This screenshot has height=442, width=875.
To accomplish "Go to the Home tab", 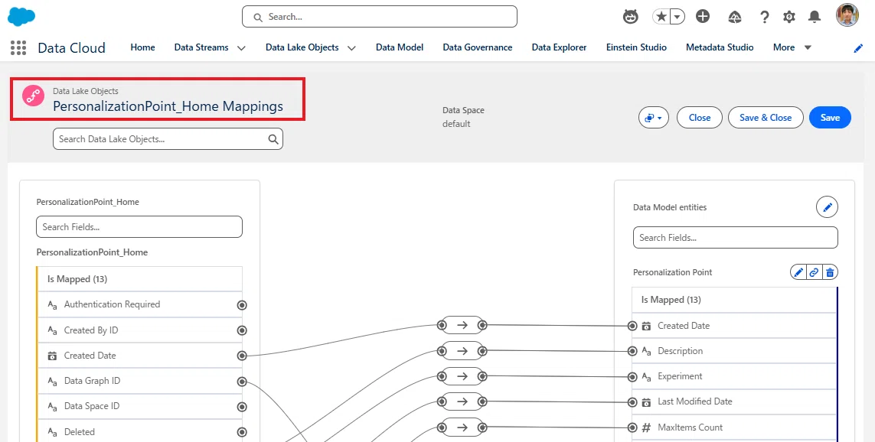I will [143, 47].
